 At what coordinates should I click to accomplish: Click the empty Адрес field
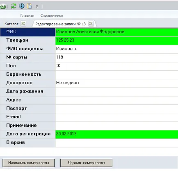(116, 100)
